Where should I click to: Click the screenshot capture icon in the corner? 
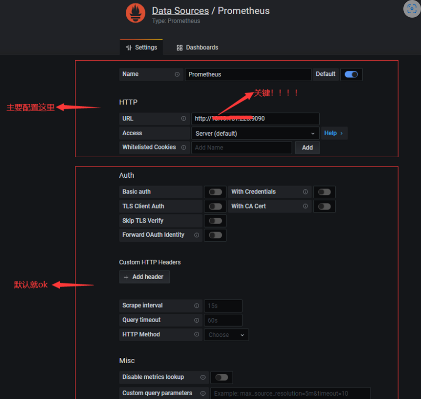(x=412, y=9)
